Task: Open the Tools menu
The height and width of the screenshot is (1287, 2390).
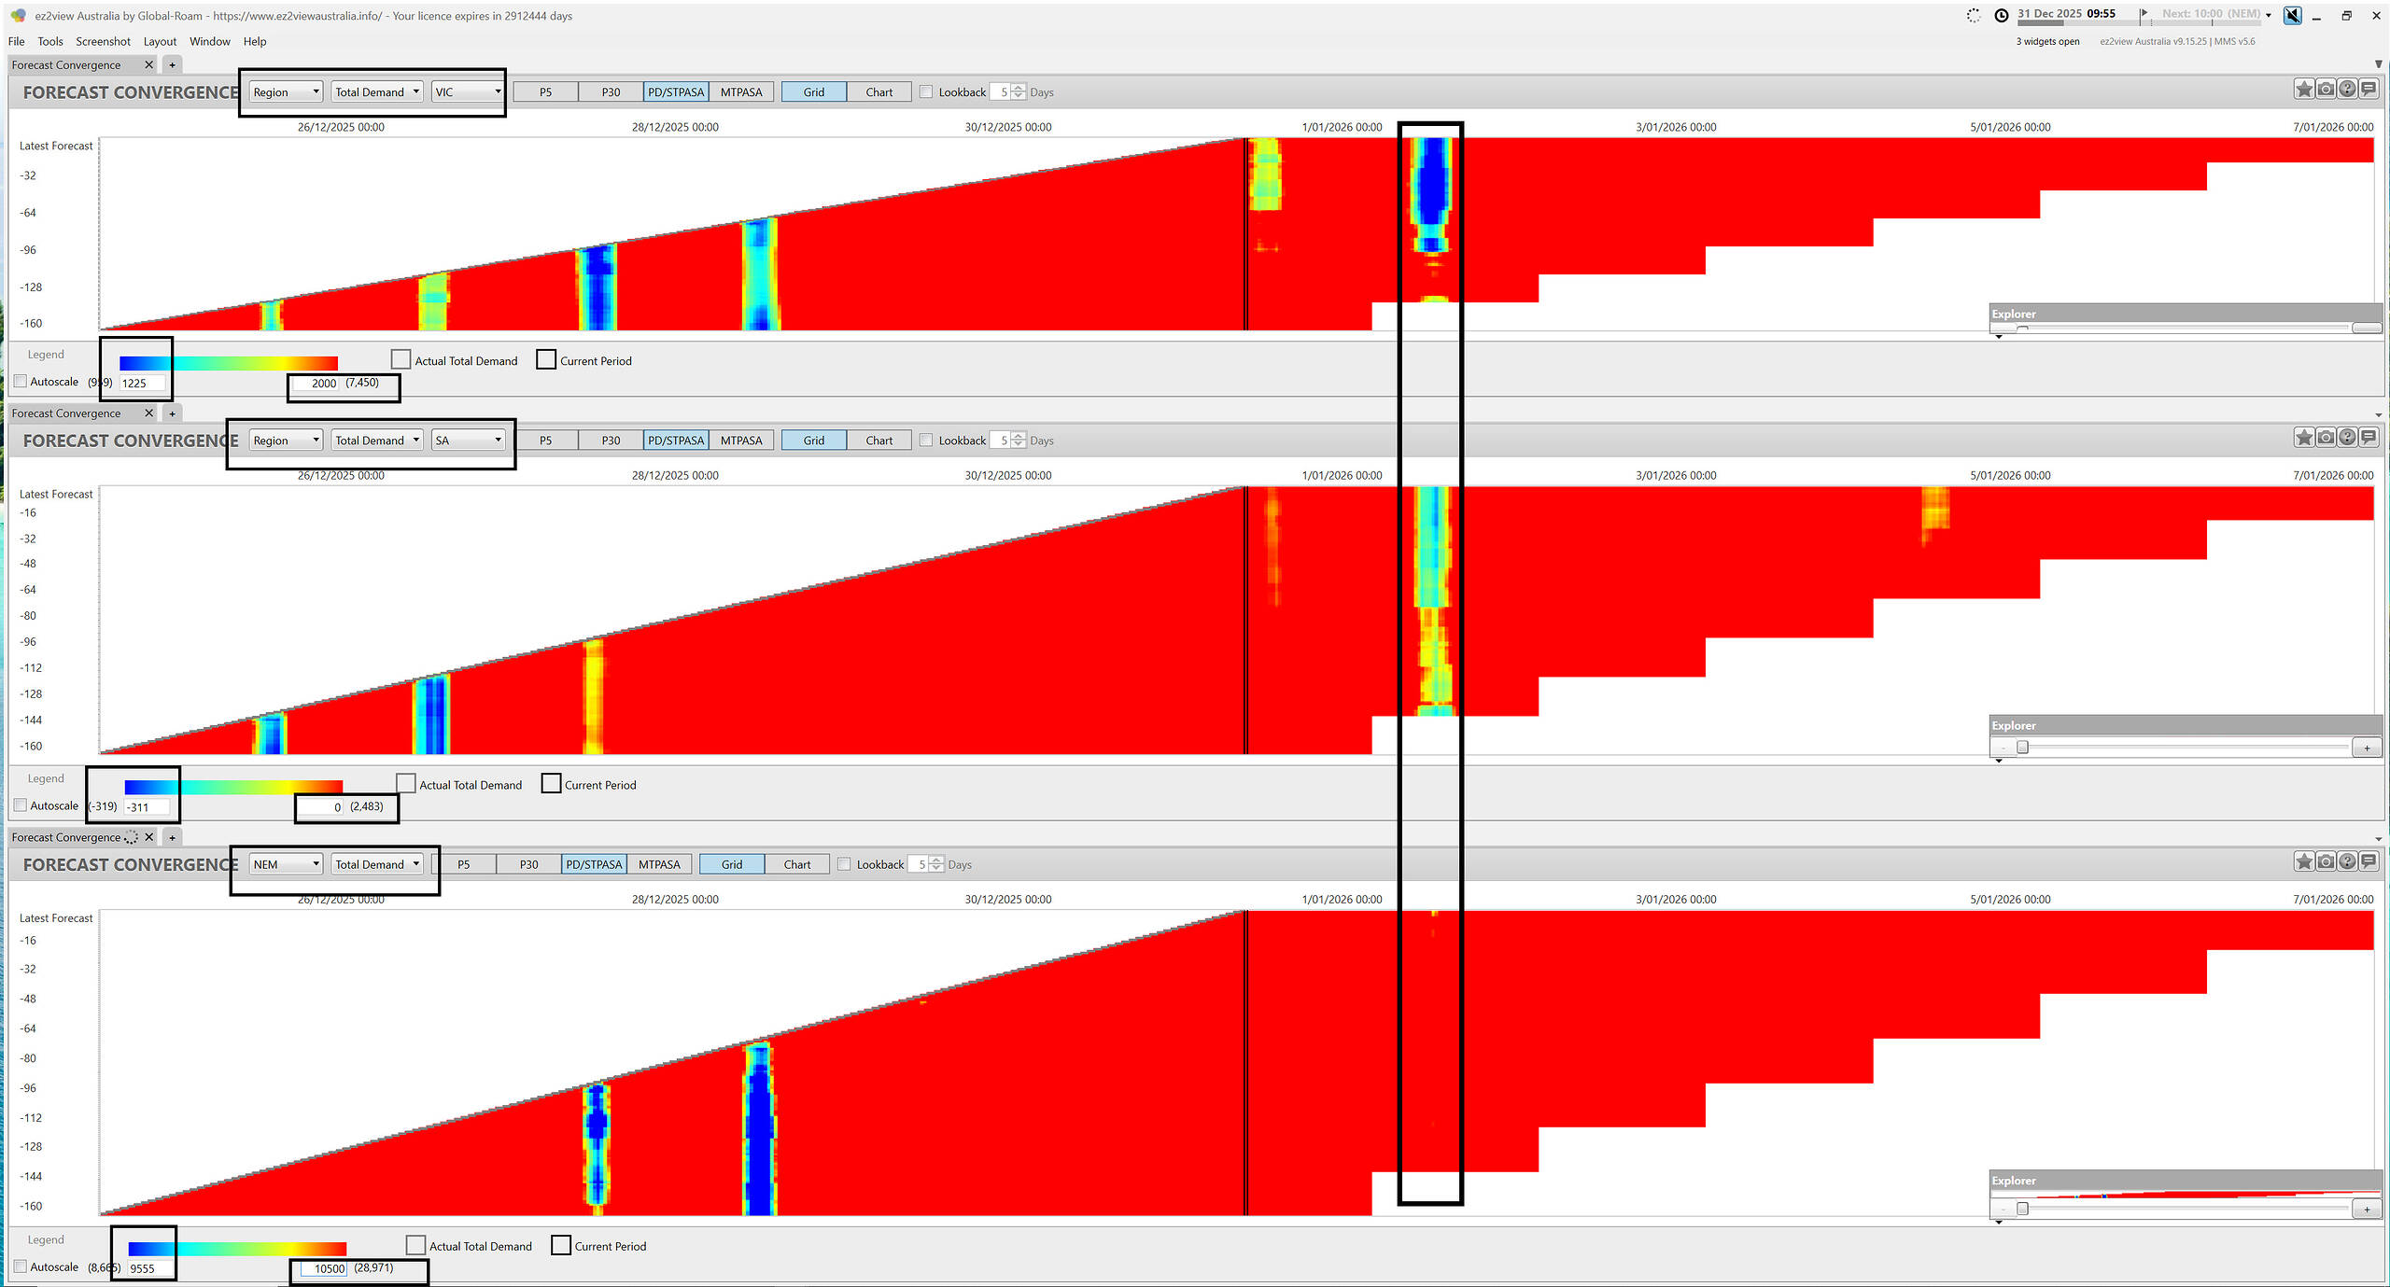Action: tap(50, 41)
